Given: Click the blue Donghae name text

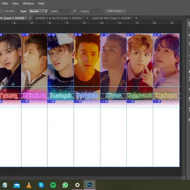Looking at the screenshot, I should [x=87, y=96].
